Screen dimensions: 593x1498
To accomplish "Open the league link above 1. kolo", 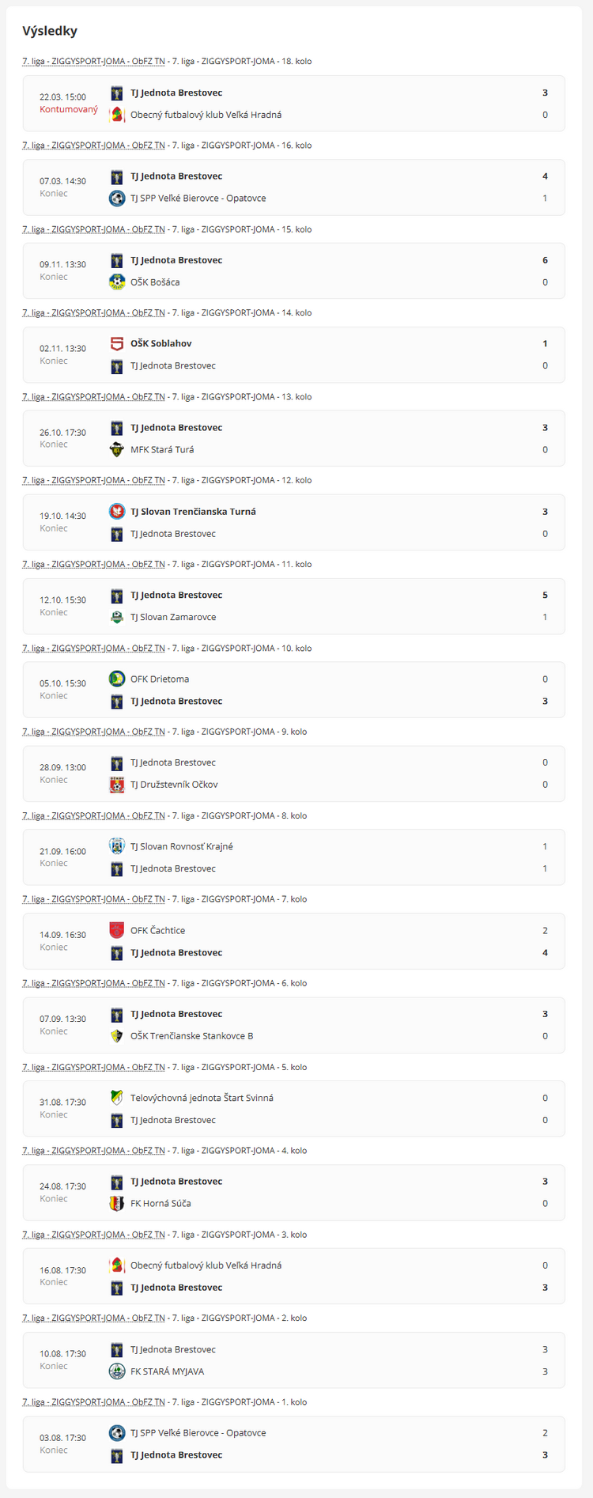I will 93,1402.
